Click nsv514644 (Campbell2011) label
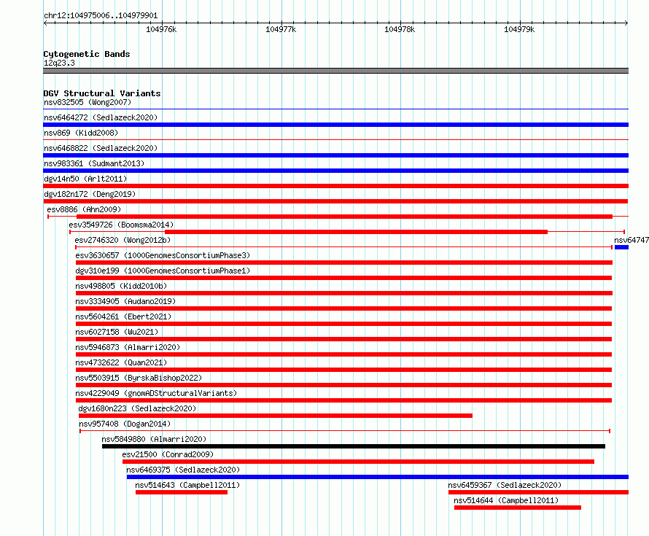Viewport: 649px width, 536px height. click(x=506, y=500)
